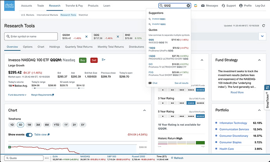
Task: Click Read More in Fund Strategy
Action: point(237,93)
